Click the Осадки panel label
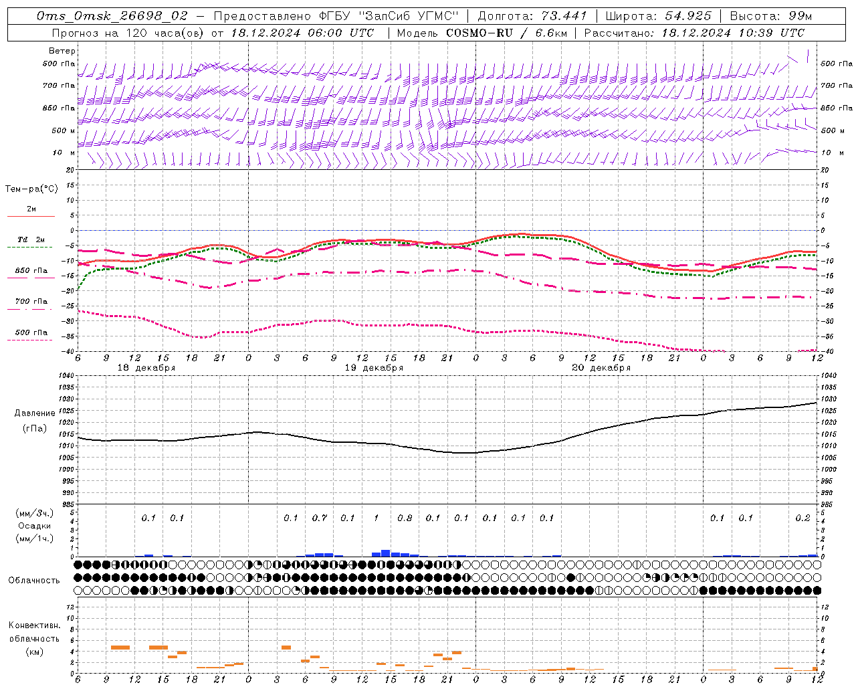856x685 pixels. [34, 526]
